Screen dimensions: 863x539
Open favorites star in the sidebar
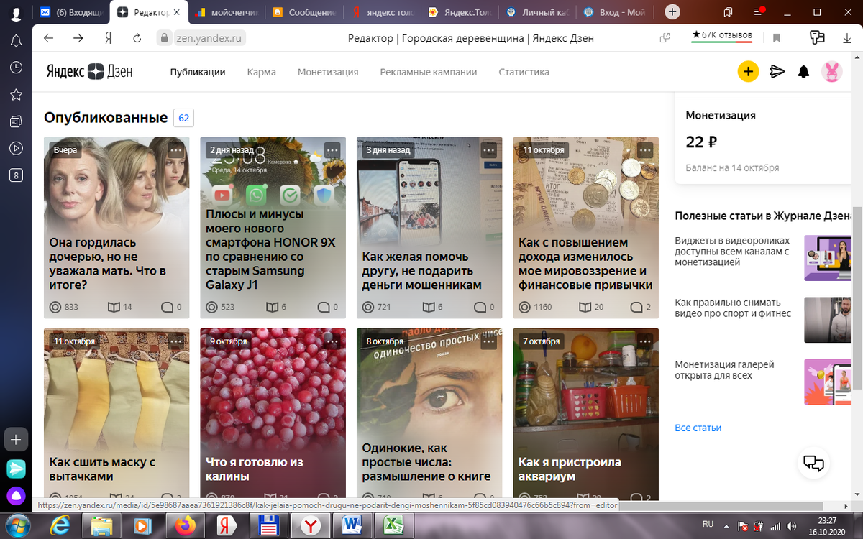coord(16,95)
